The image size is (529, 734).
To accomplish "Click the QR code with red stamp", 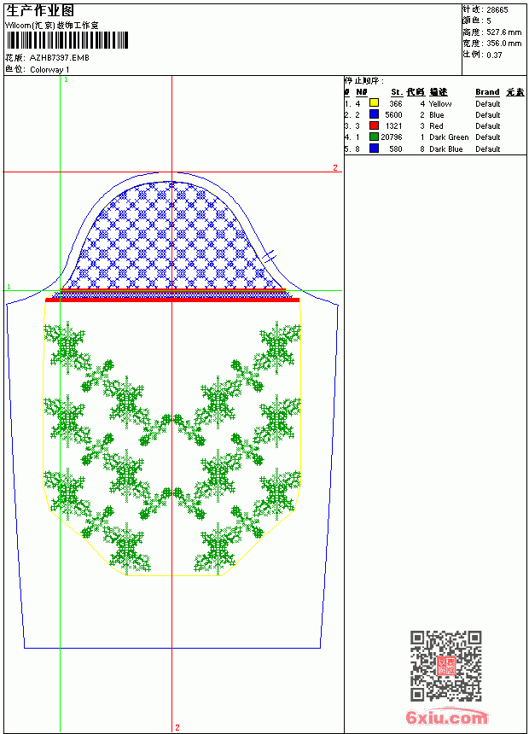I will coord(445,665).
